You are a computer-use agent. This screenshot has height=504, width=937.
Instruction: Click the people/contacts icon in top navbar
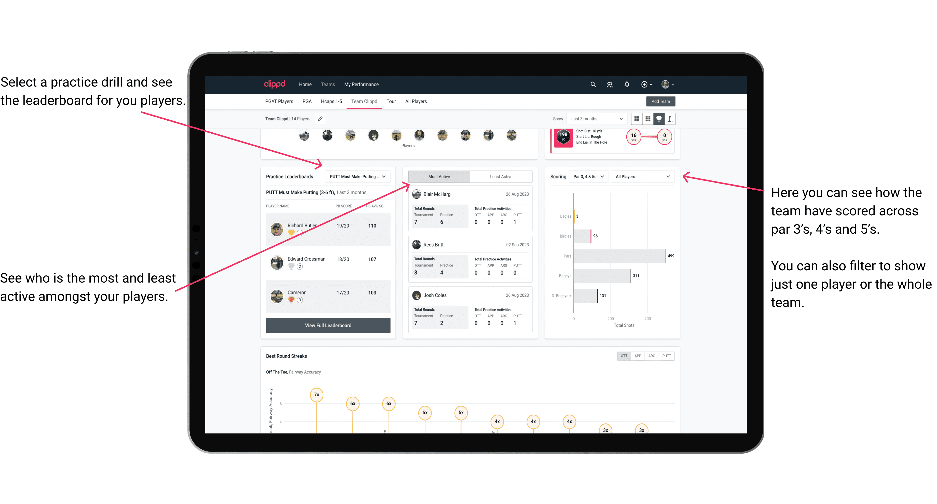tap(610, 85)
